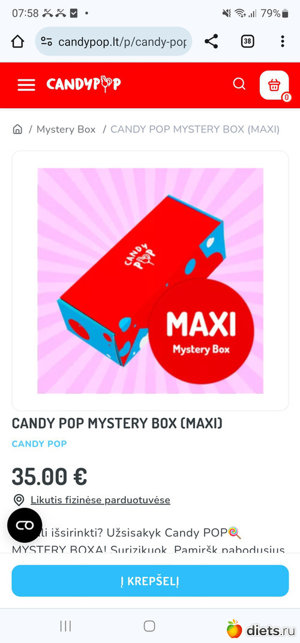
Task: Tap the Android recent apps button
Action: pos(65,626)
